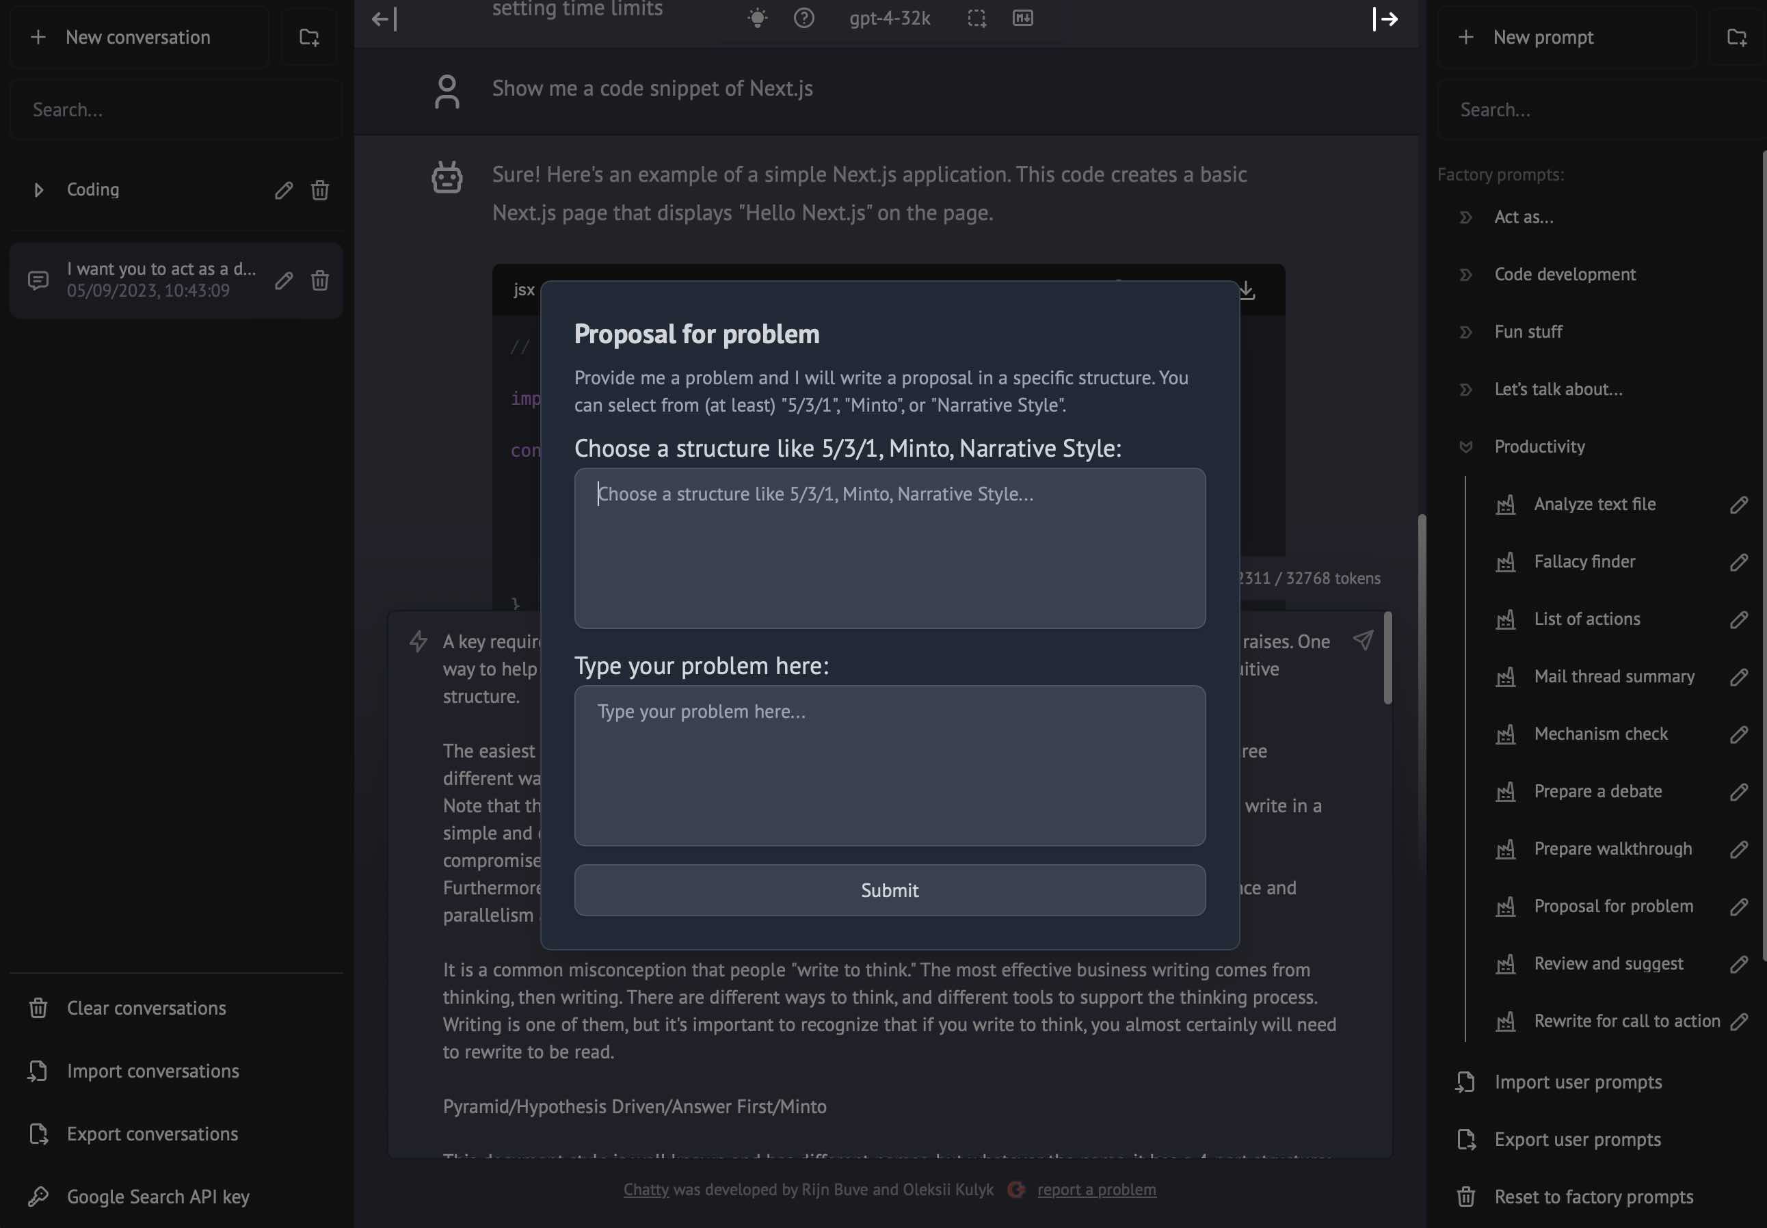Image resolution: width=1767 pixels, height=1228 pixels.
Task: Rename the Coding folder pencil icon
Action: point(284,190)
